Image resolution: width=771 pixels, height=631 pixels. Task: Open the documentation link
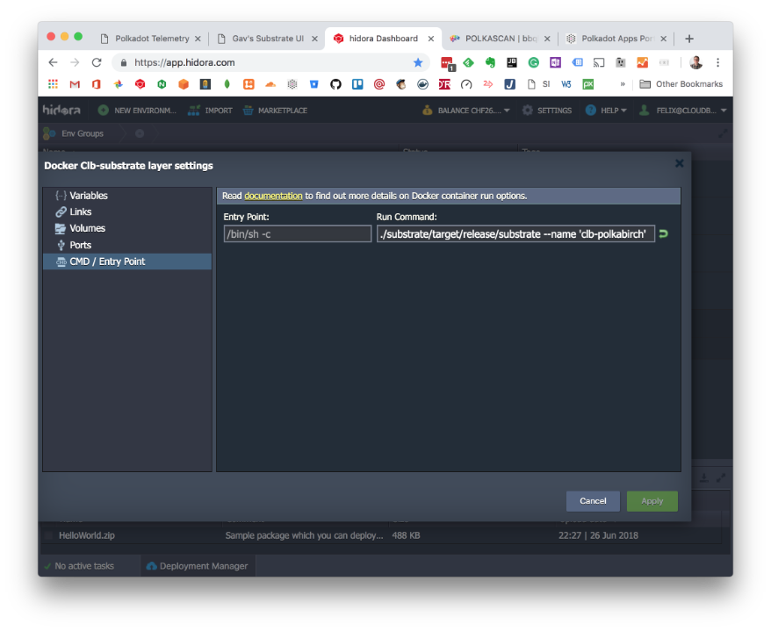tap(273, 196)
